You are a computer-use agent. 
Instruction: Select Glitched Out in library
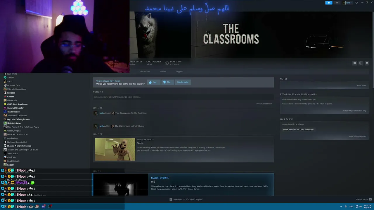13,139
